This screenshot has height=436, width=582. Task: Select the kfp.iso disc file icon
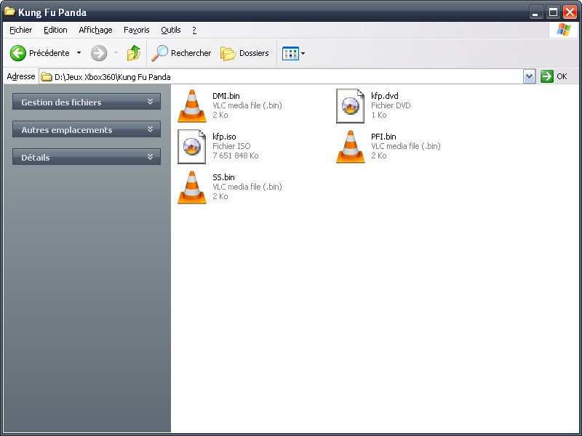click(192, 147)
